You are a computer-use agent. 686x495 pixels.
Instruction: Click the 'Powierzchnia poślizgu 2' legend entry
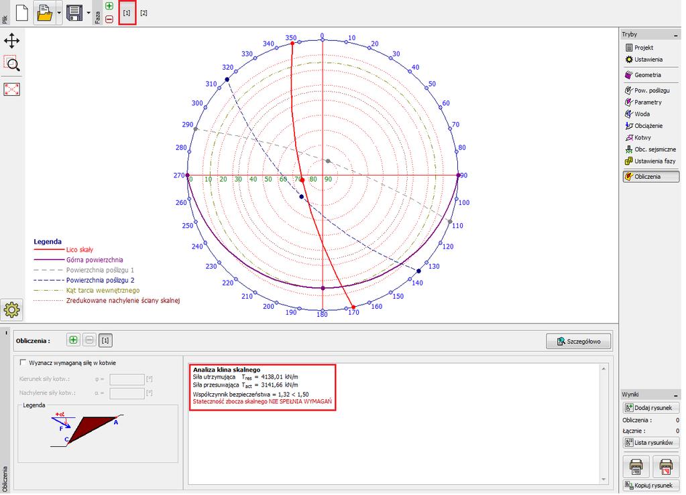(x=84, y=281)
